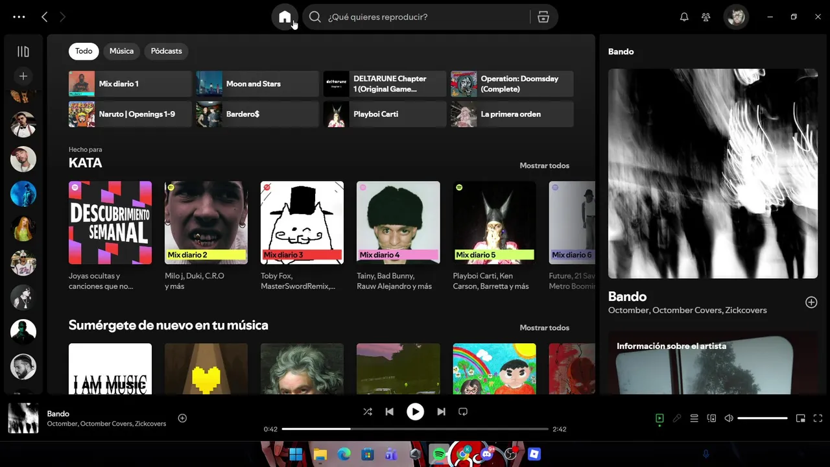Open the Browse icon in search bar
Image resolution: width=830 pixels, height=467 pixels.
tap(543, 18)
